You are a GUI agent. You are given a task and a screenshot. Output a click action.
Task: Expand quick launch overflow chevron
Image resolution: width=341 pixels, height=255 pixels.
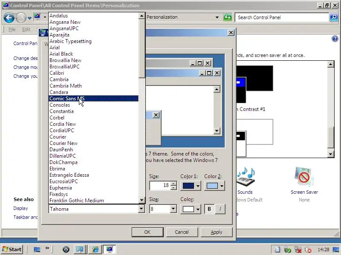47,248
